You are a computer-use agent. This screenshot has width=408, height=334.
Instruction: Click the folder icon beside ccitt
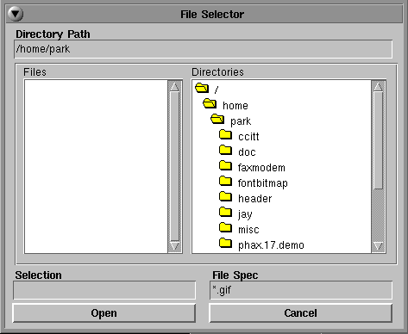225,134
